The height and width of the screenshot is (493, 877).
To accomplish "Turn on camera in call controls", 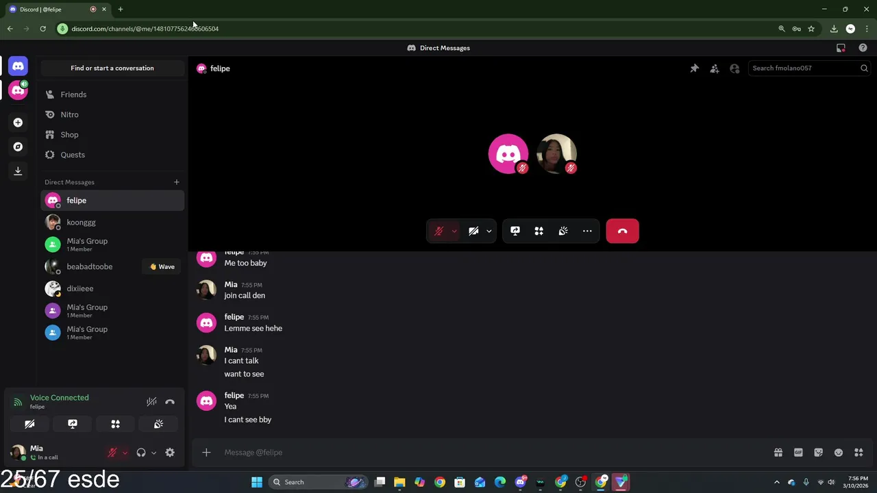I will [473, 231].
